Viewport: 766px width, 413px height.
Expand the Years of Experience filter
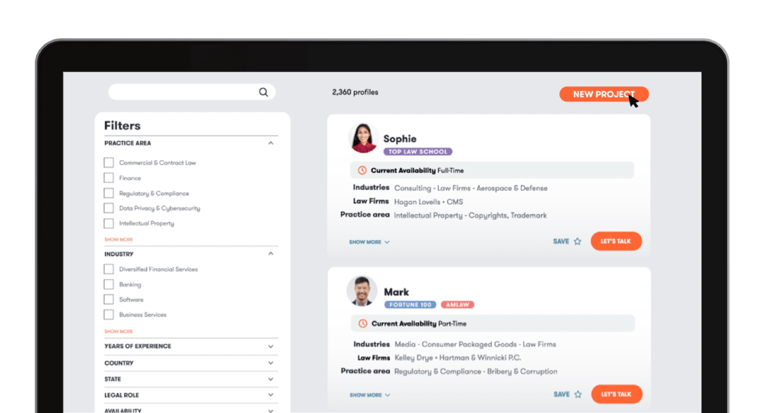pyautogui.click(x=270, y=346)
